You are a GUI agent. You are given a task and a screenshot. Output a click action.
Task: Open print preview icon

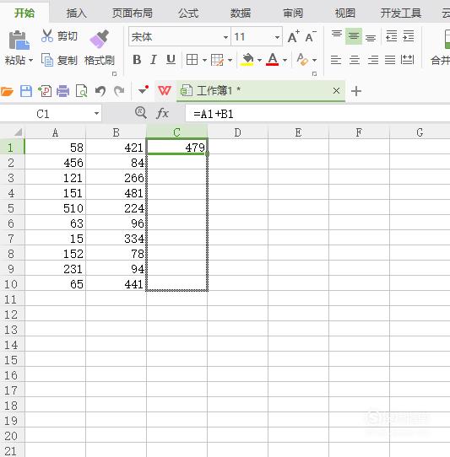(x=81, y=91)
